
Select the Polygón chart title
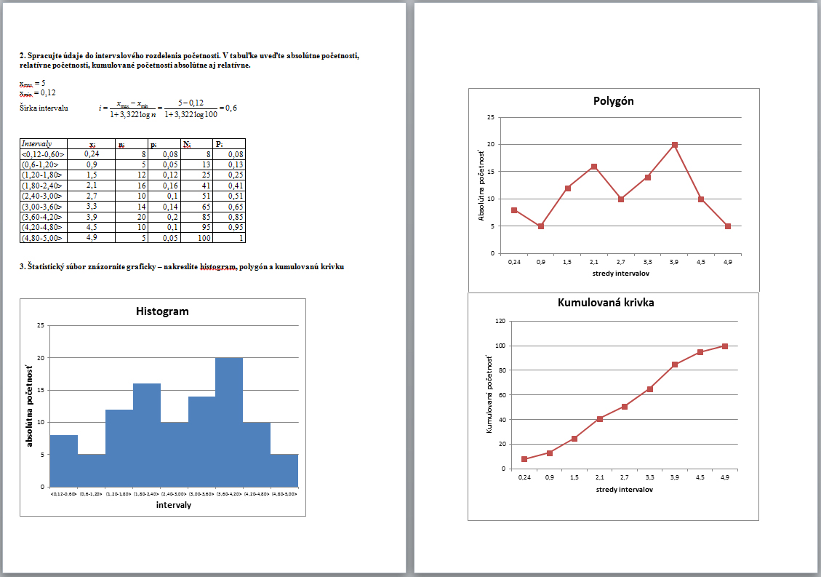tap(614, 101)
